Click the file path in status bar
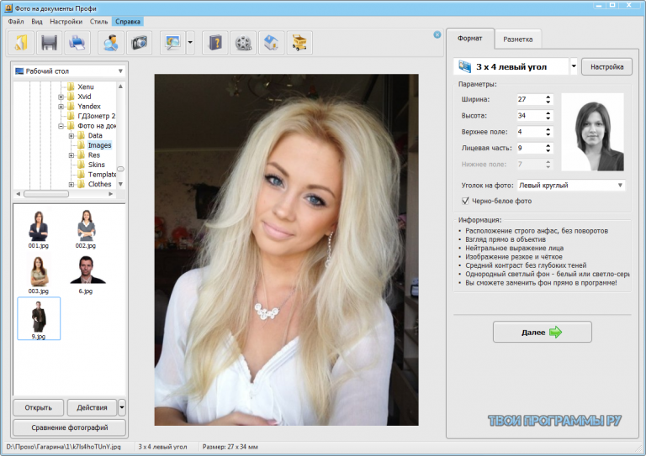The height and width of the screenshot is (456, 646). tap(63, 447)
